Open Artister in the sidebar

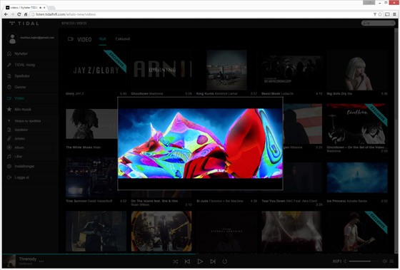tap(20, 139)
